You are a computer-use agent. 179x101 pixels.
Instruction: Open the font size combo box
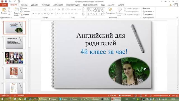click(48, 10)
